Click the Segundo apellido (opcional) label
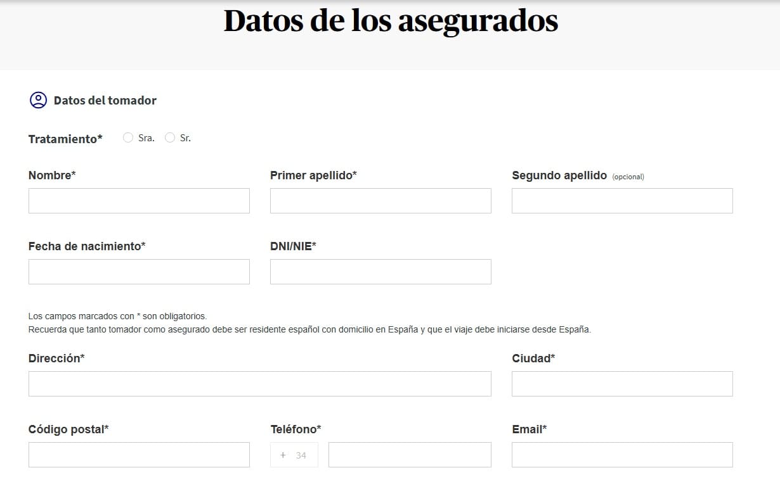Viewport: 780px width, 501px height. [x=578, y=175]
